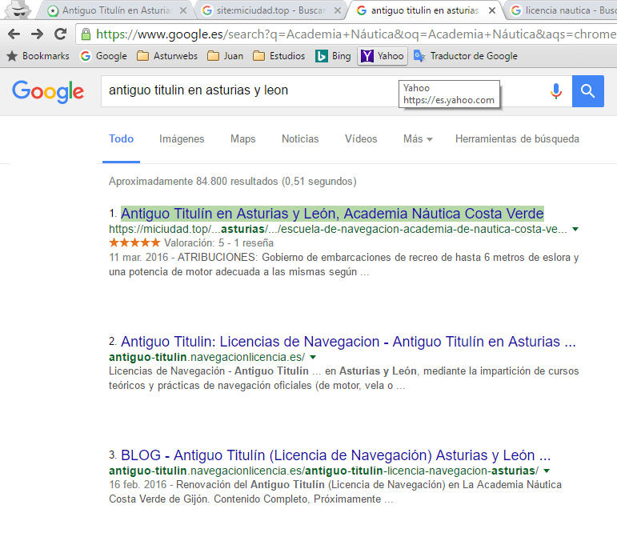Image resolution: width=617 pixels, height=549 pixels.
Task: Click the blue search magnifier button
Action: click(x=588, y=91)
